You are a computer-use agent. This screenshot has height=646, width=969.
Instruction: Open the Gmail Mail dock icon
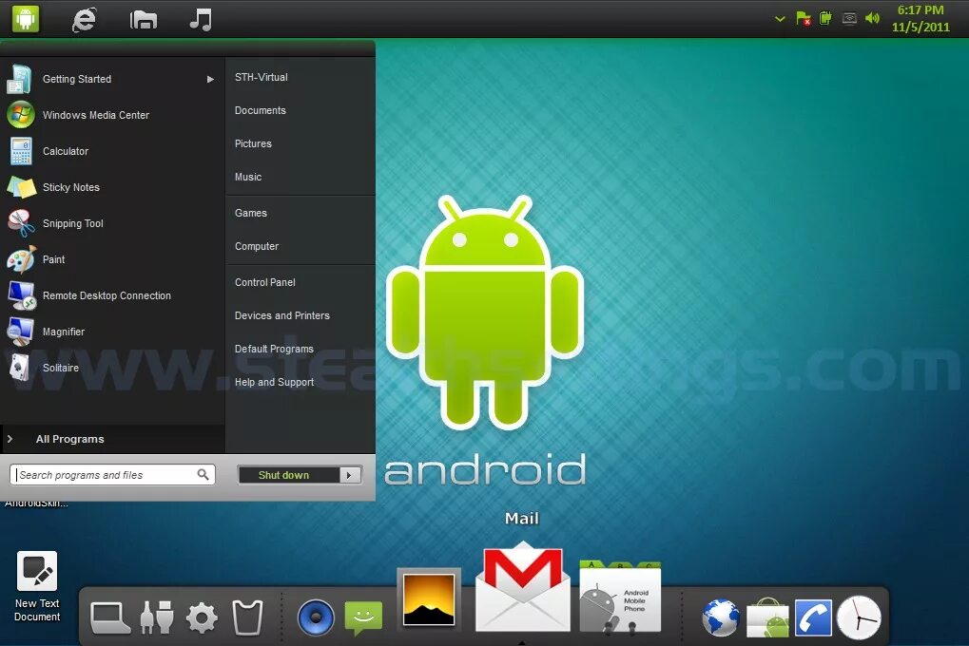(523, 587)
